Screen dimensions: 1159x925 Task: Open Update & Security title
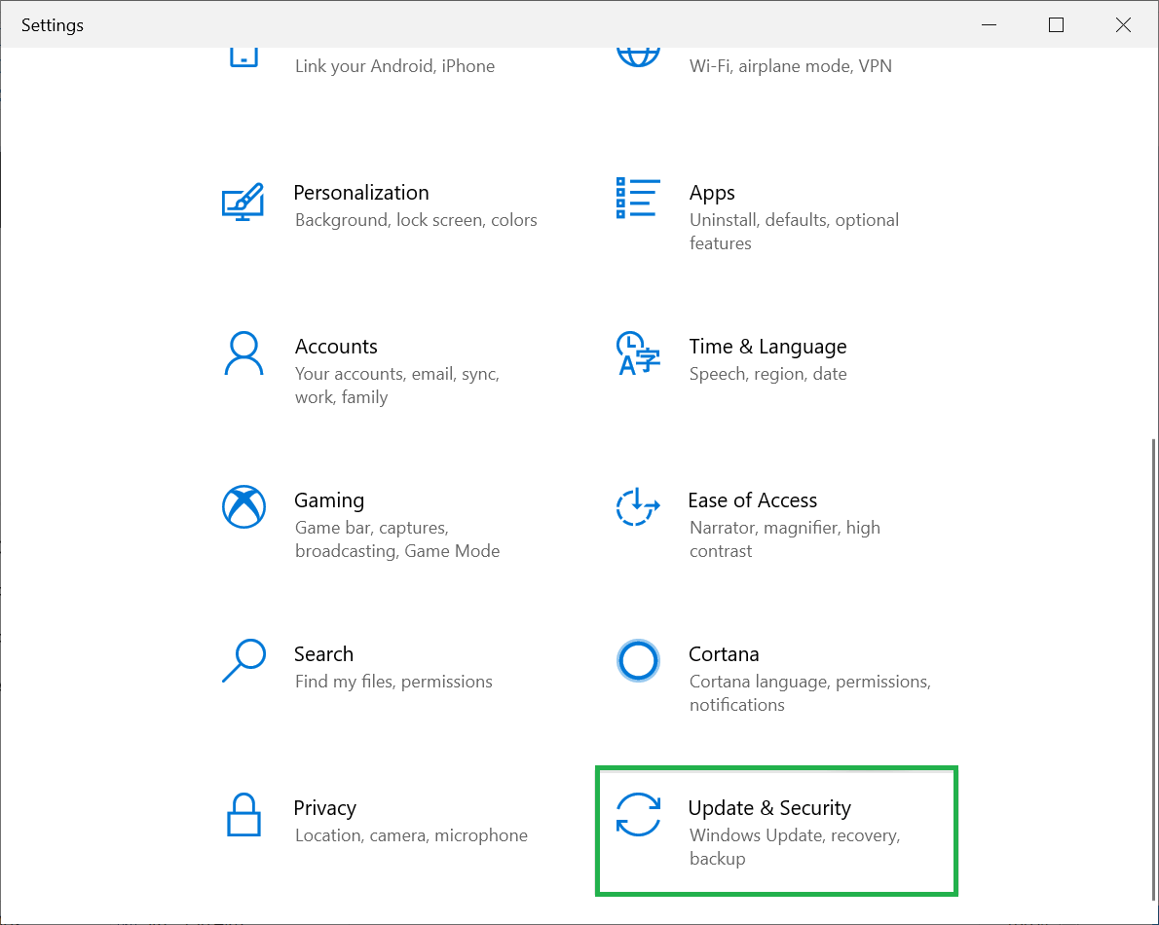(769, 808)
